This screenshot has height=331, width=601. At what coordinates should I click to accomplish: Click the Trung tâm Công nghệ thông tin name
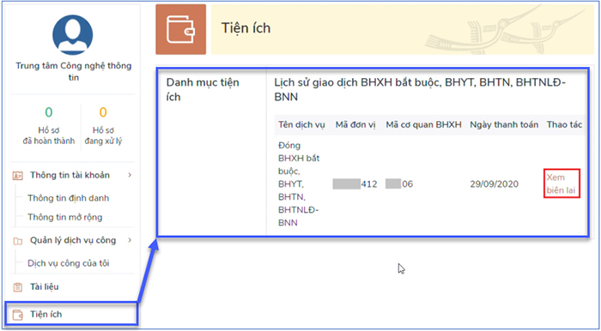pyautogui.click(x=74, y=71)
